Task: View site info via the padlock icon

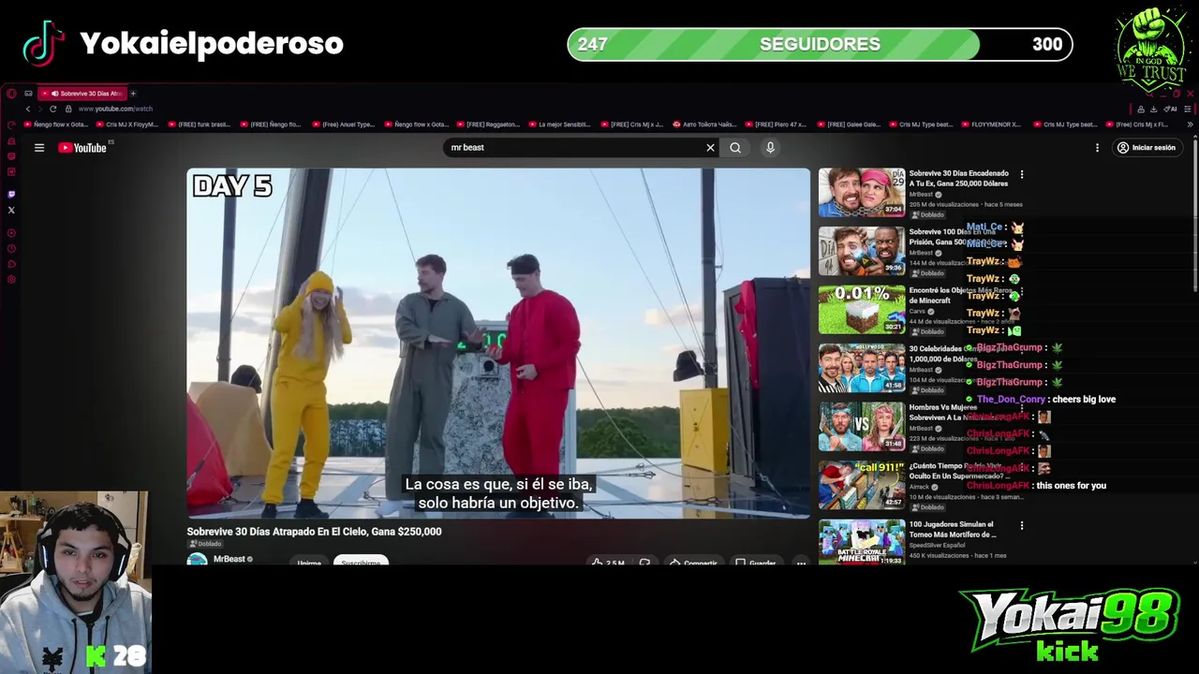Action: (67, 109)
